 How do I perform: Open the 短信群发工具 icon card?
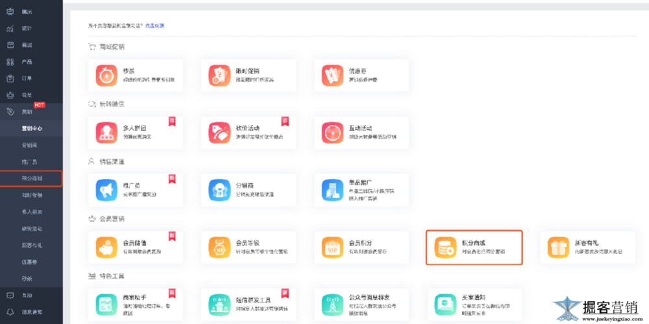coord(219,304)
